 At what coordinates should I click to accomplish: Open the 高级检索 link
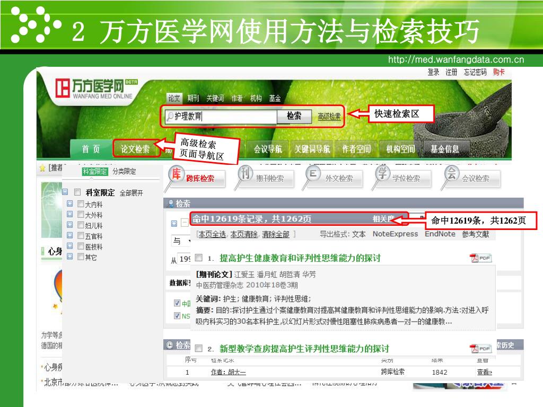[x=329, y=117]
